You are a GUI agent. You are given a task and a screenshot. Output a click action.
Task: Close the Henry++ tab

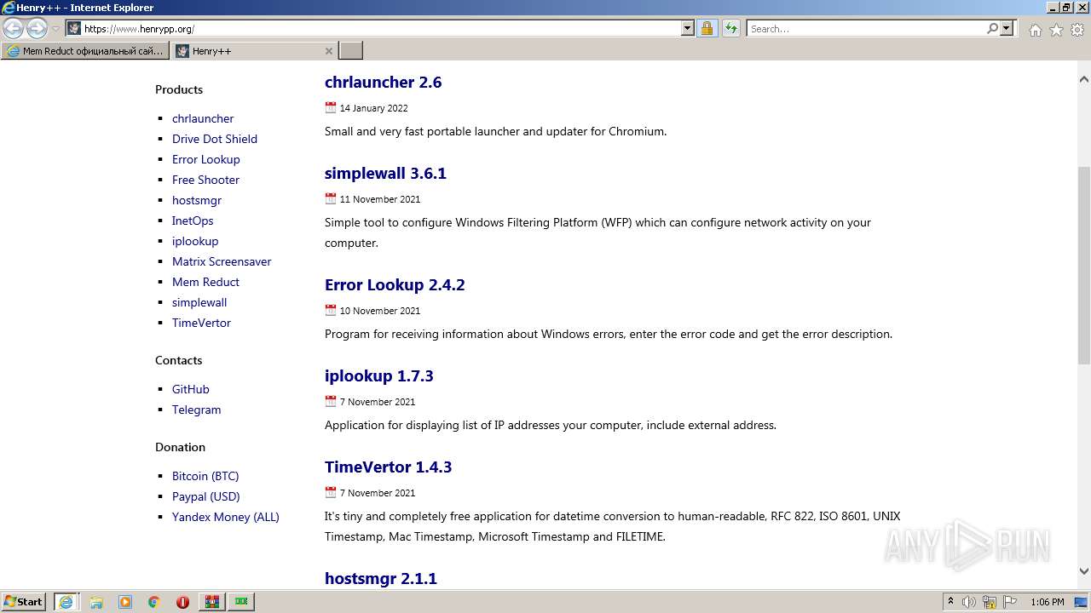[x=329, y=51]
